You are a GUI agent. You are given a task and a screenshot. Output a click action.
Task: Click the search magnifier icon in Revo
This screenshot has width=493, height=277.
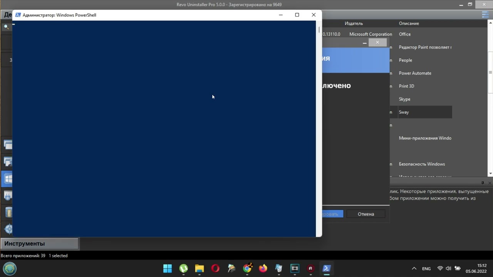(6, 27)
